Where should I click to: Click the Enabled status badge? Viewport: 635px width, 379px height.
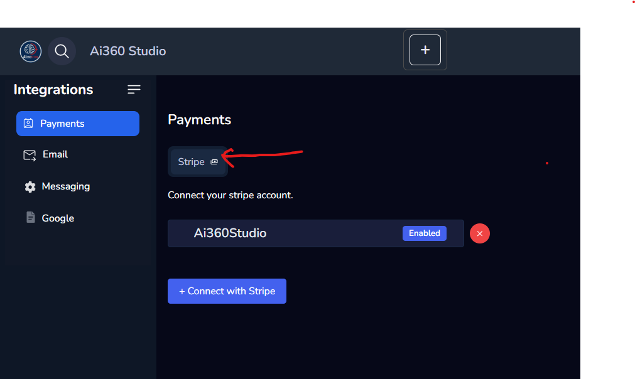tap(424, 233)
